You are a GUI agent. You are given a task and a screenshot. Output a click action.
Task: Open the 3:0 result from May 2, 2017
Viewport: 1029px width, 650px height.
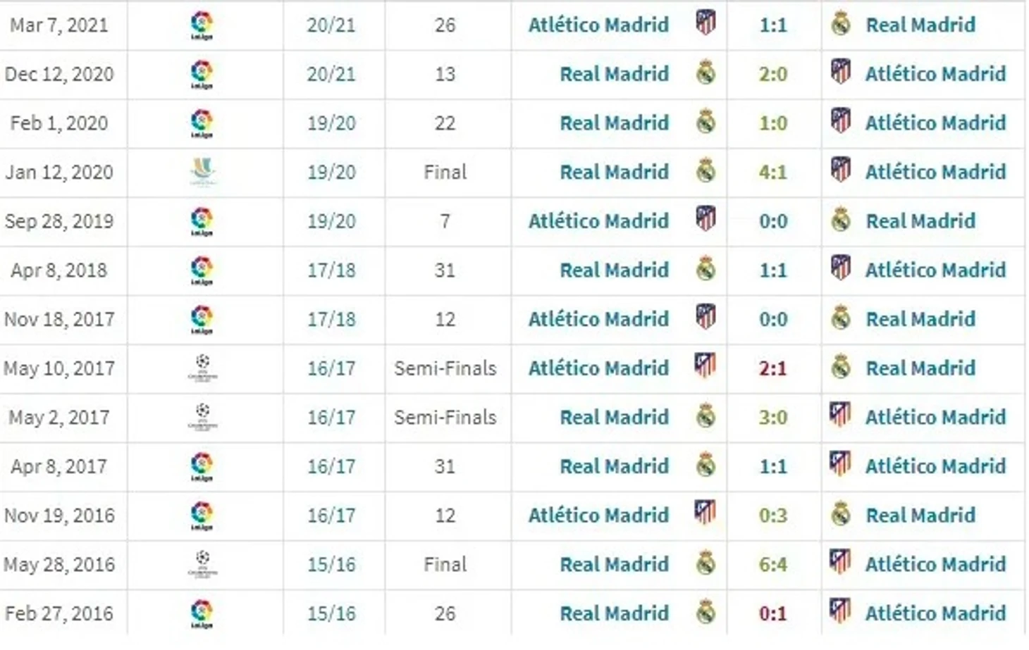coord(773,418)
